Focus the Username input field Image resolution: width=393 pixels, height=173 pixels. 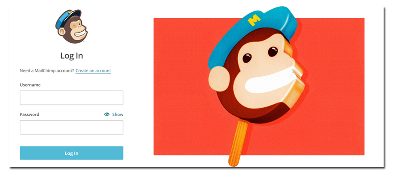click(72, 98)
